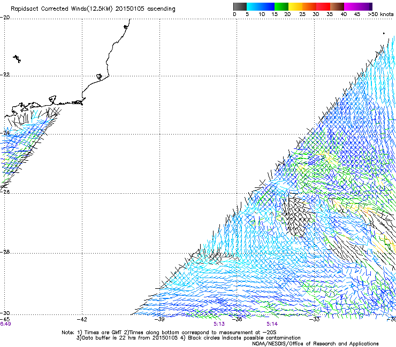The image size is (396, 347).
Task: Click the -36 longitude axis label
Action: [x=237, y=319]
